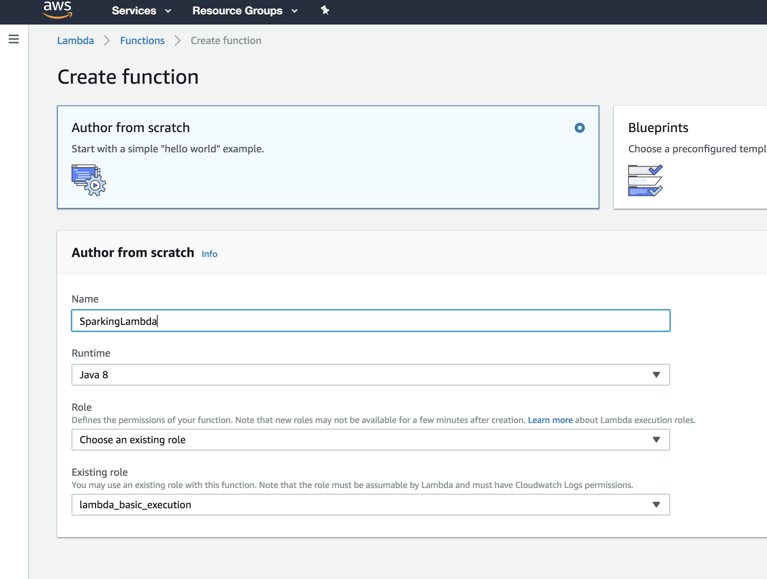Go to Lambda breadcrumb link
767x579 pixels.
click(76, 40)
